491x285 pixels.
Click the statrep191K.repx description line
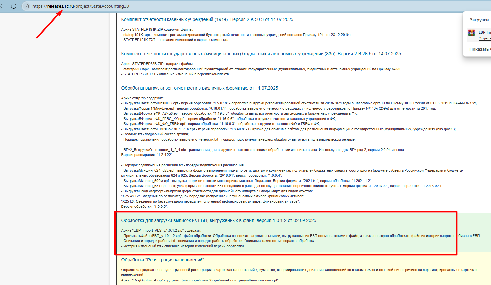point(236,35)
